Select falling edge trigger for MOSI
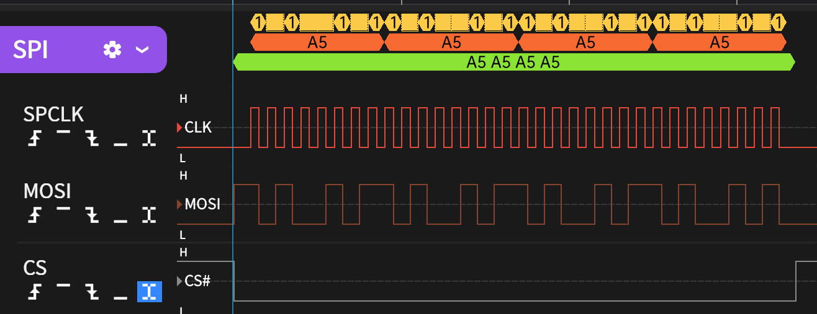Image resolution: width=817 pixels, height=314 pixels. (93, 216)
